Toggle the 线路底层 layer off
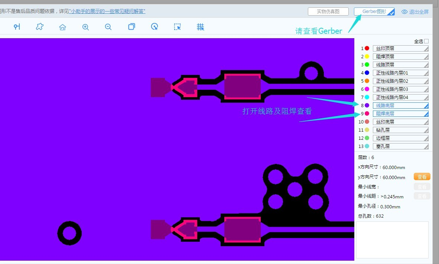The height and width of the screenshot is (264, 439). 400,106
